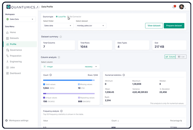This screenshot has width=193, height=130.
Task: Click the Valid values blue swatch
Action: click(44, 84)
